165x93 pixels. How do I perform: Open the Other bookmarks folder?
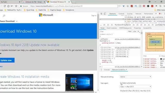[160, 10]
